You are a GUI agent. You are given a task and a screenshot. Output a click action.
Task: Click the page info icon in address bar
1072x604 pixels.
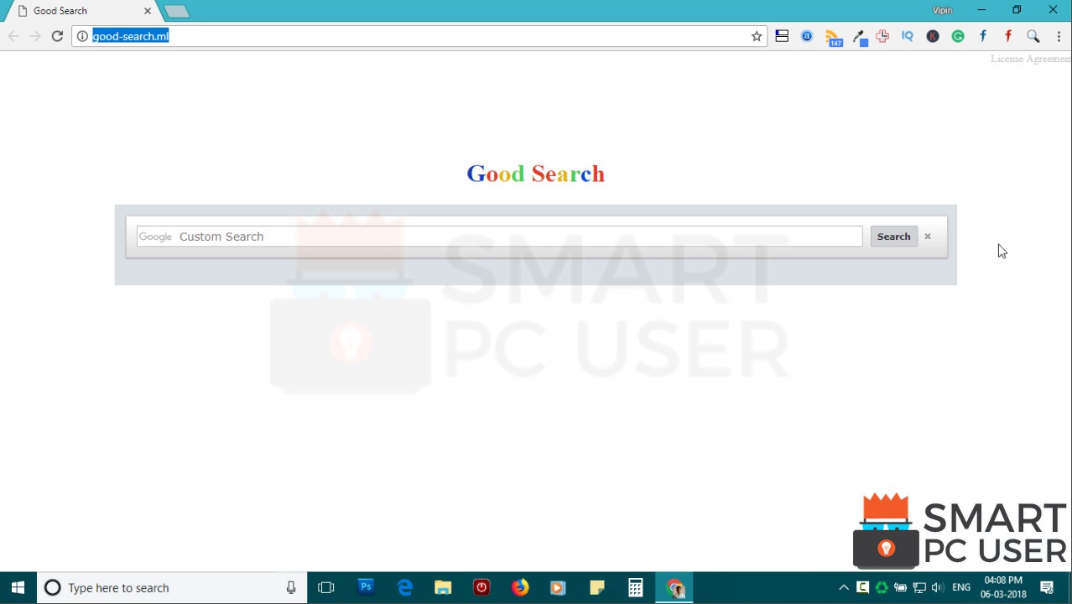(82, 36)
